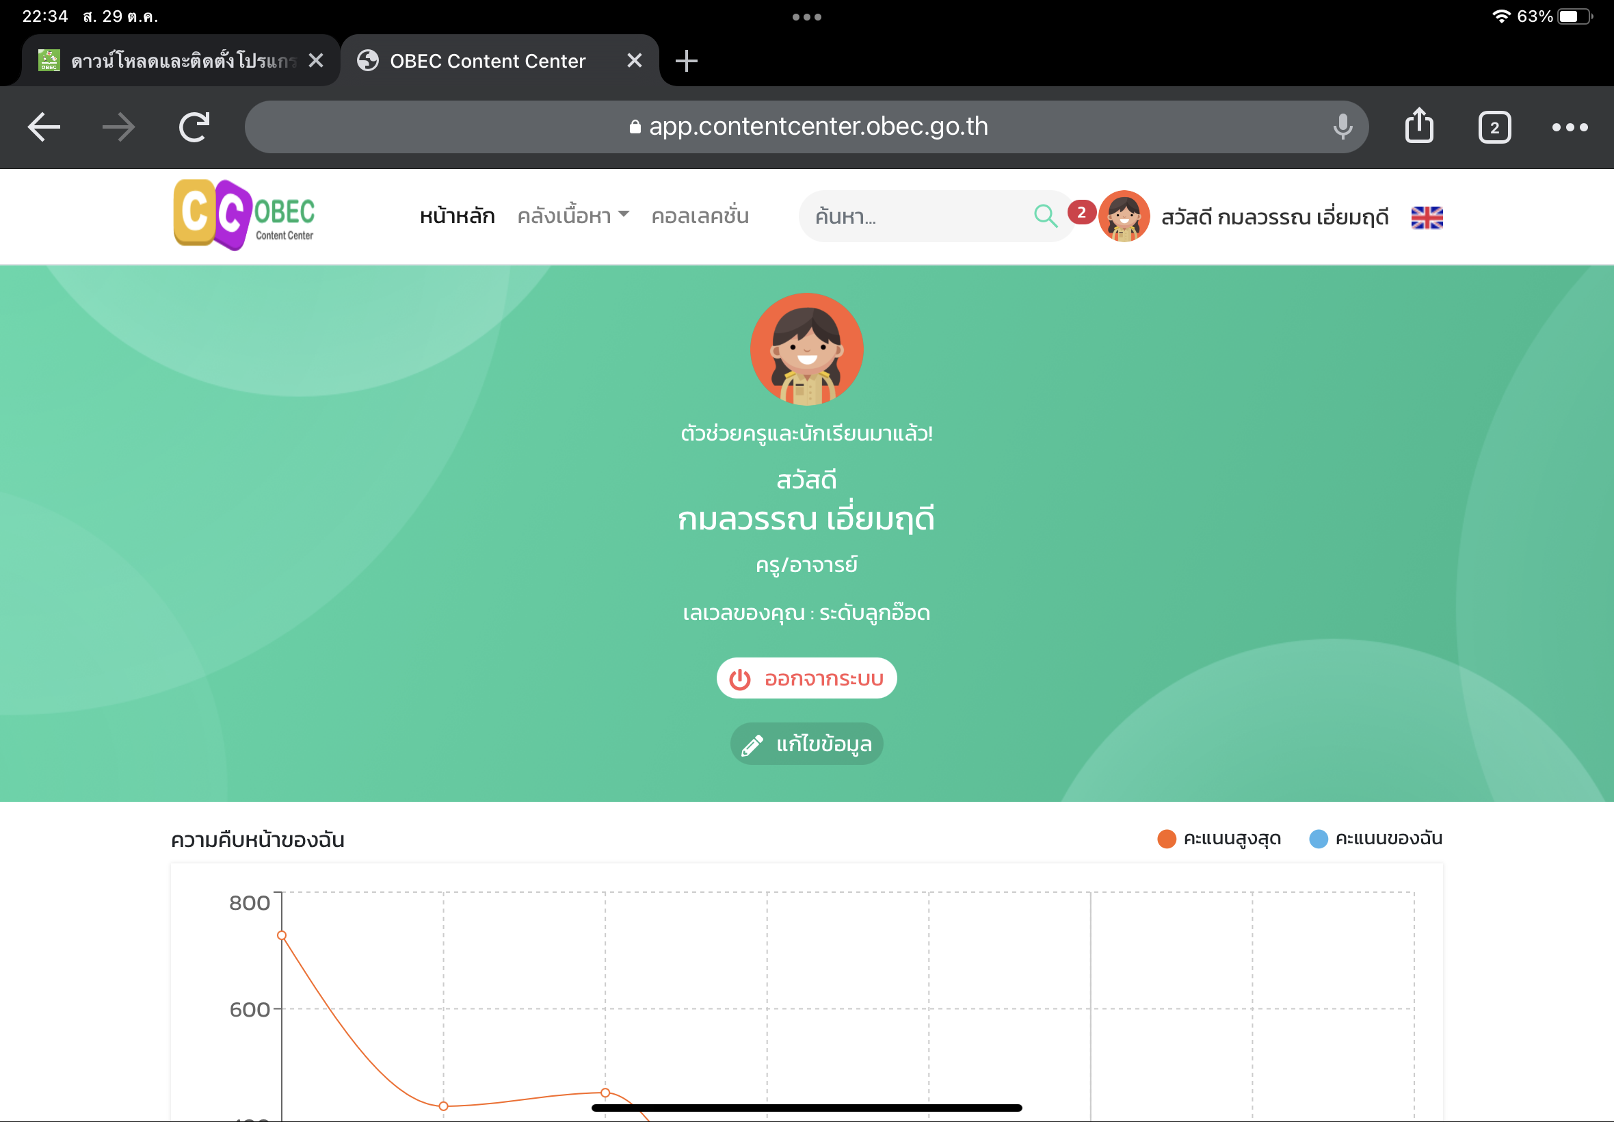Image resolution: width=1614 pixels, height=1122 pixels.
Task: Expand the คลังเนื้อหา dropdown menu
Action: coord(572,216)
